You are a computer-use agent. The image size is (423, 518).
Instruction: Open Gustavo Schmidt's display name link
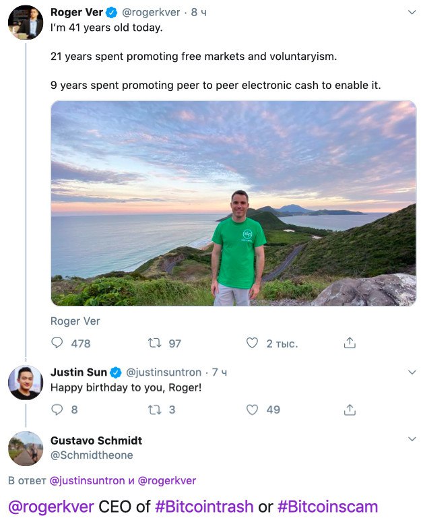pyautogui.click(x=96, y=441)
